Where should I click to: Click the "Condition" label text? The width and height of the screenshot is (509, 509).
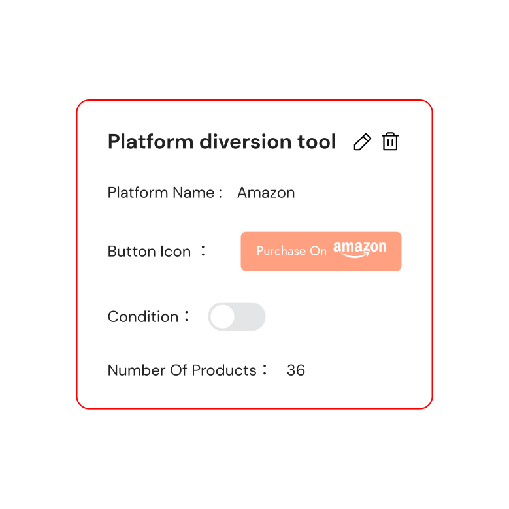tap(143, 317)
